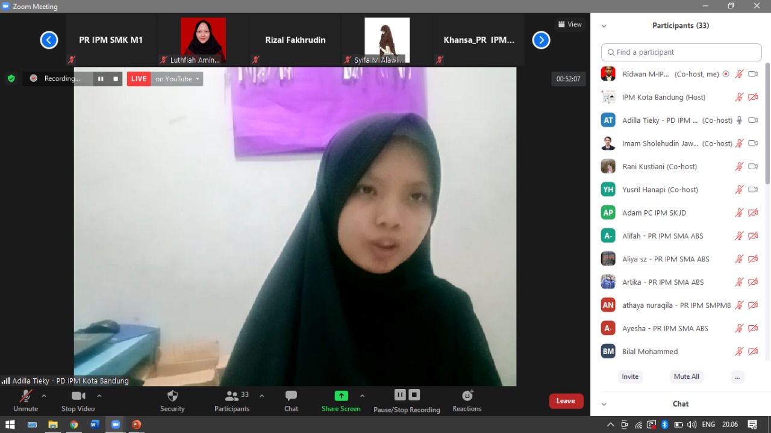Click the 00:52:07 meeting timer

[x=569, y=79]
